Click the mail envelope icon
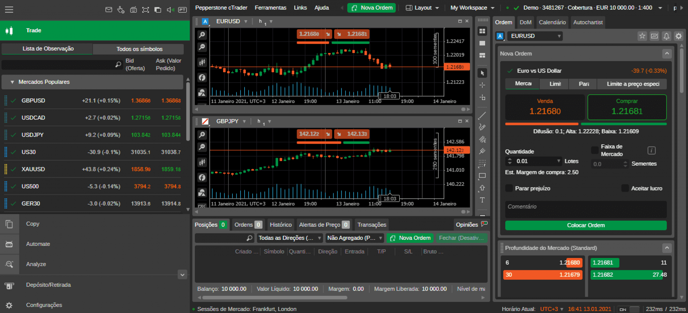688x313 pixels. coord(109,10)
